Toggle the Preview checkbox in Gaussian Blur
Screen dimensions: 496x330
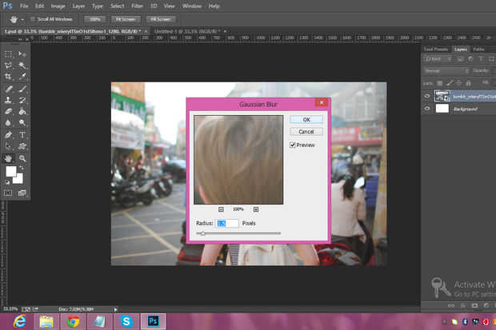click(294, 145)
